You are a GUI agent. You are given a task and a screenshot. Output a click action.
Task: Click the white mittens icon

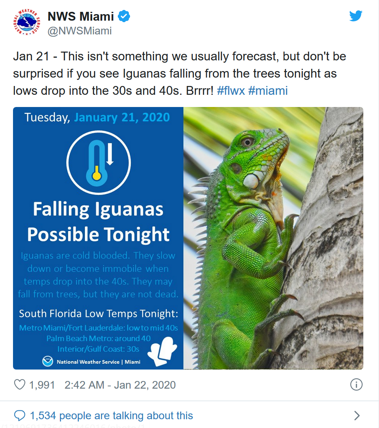point(163,349)
